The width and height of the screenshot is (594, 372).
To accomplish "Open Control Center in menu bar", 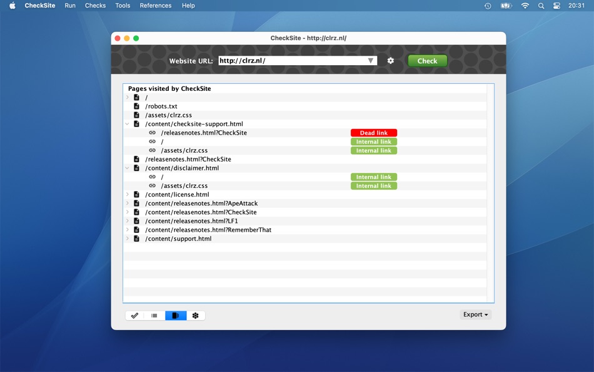I will (556, 6).
